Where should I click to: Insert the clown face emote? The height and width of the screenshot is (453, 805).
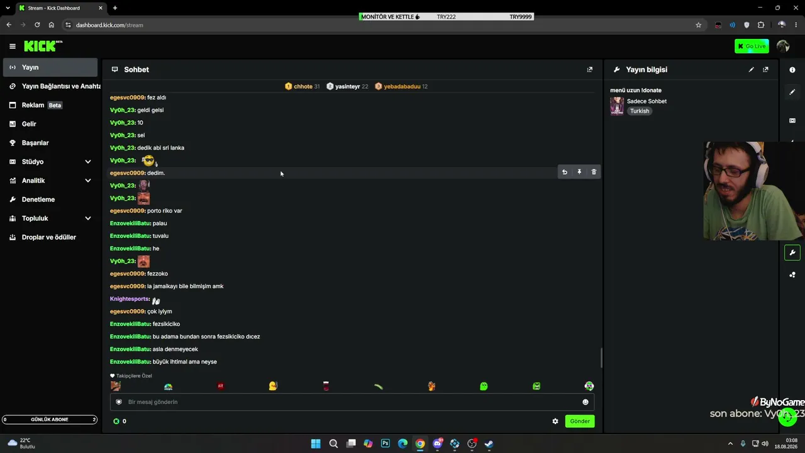589,386
